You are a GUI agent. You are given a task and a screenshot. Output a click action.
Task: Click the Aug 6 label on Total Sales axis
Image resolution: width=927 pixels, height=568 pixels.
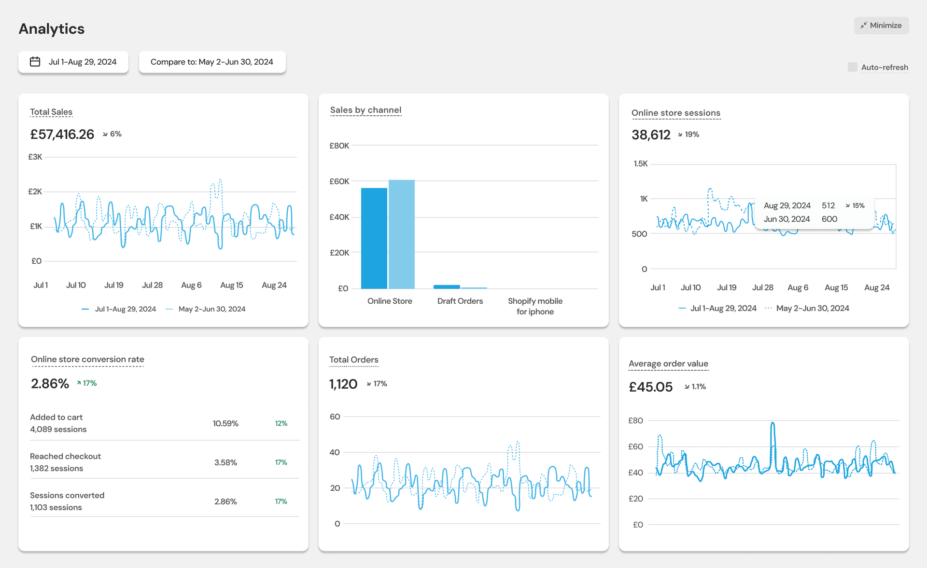(x=191, y=285)
